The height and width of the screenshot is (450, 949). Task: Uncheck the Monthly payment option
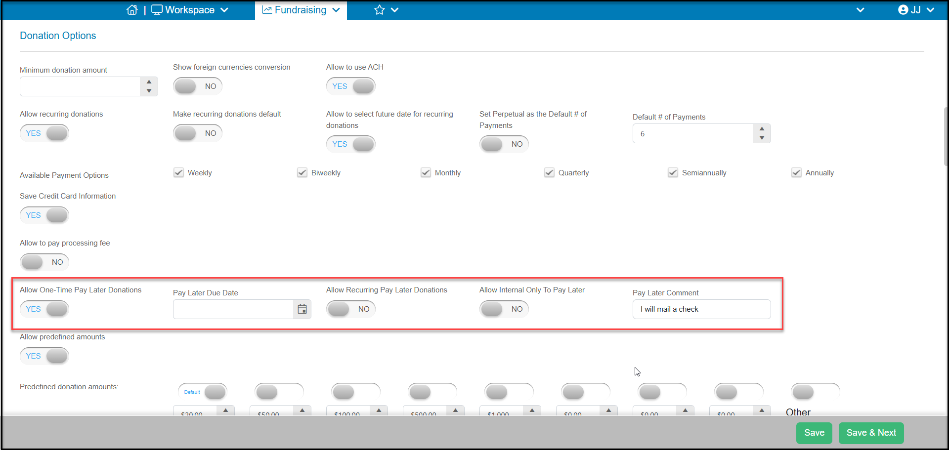pyautogui.click(x=426, y=172)
